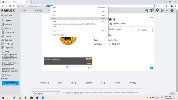Open Suiting Up for Action blog post
Screen dimensions: 178x100
(10, 64)
